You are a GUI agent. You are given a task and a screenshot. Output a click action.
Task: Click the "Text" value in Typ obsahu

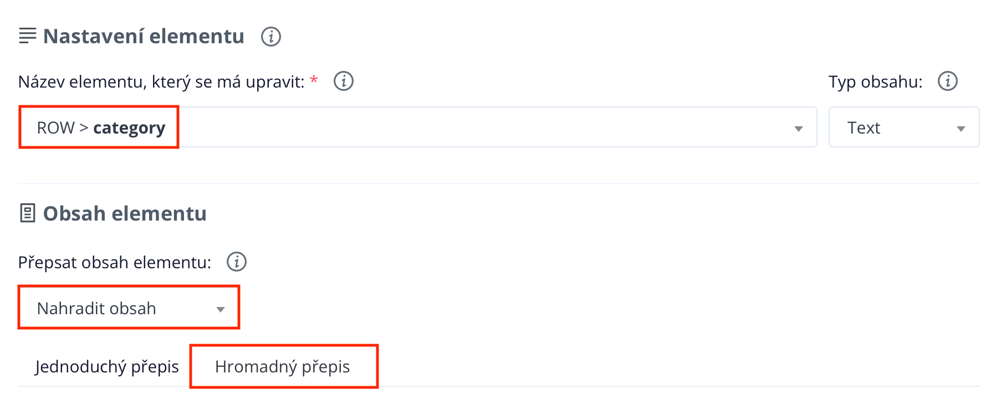[x=864, y=128]
